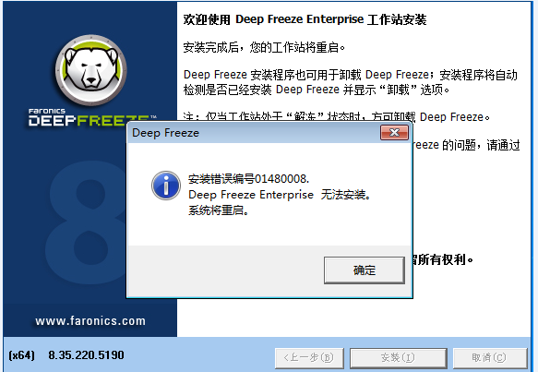Click the version number 8.35.220.5190
538x372 pixels.
[x=86, y=354]
